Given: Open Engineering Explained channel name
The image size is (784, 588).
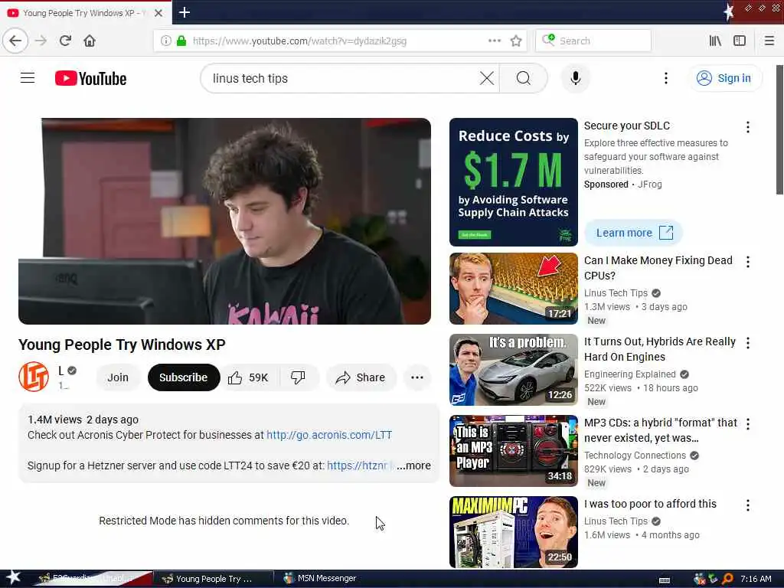Looking at the screenshot, I should pyautogui.click(x=629, y=374).
